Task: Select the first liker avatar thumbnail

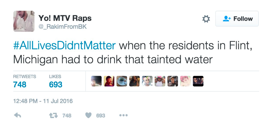Action: tap(96, 81)
